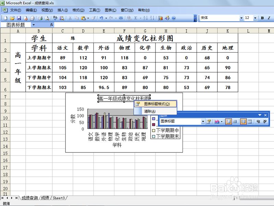Open the Format Chart Title icon on Chart toolbar
Image resolution: width=274 pixels, height=206 pixels.
pos(209,122)
